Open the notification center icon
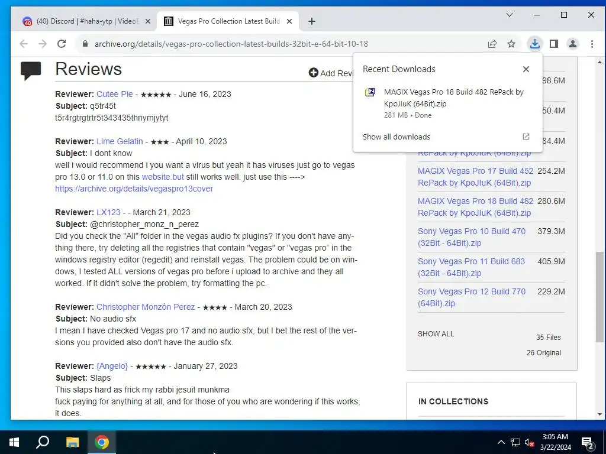Image resolution: width=606 pixels, height=454 pixels. pyautogui.click(x=588, y=443)
